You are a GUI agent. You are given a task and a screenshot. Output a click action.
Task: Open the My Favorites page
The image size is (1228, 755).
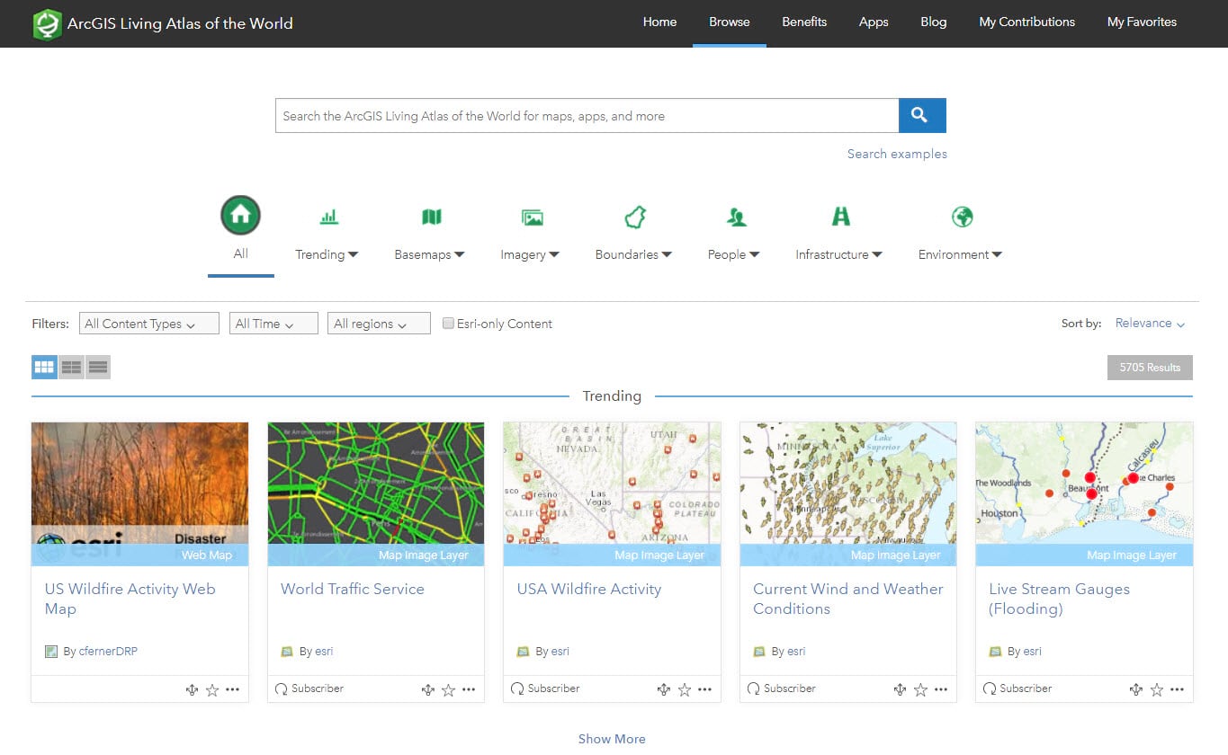[1142, 22]
